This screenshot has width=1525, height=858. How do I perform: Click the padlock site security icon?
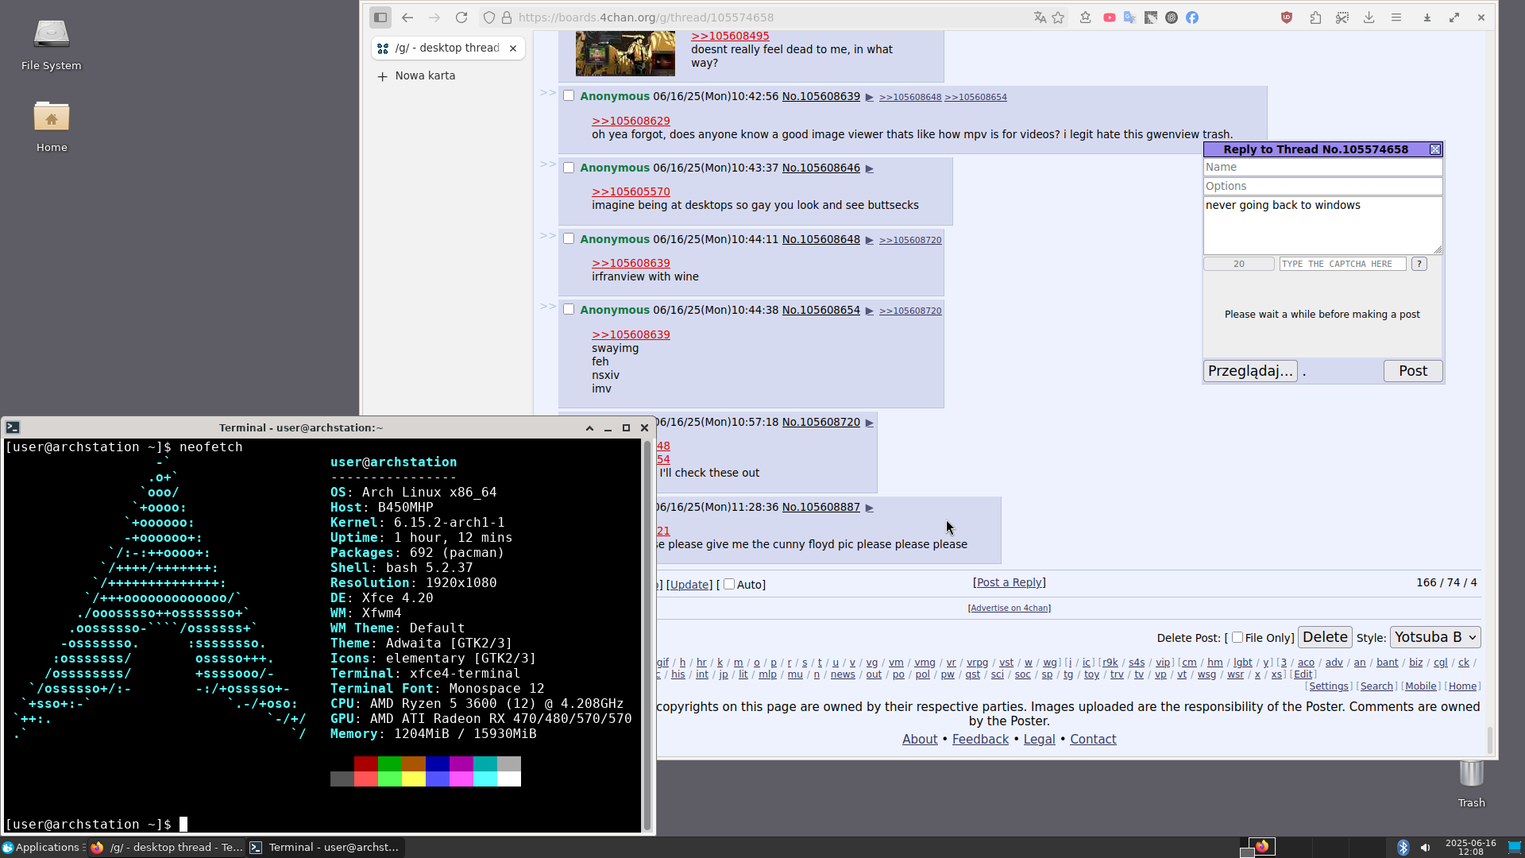507,17
